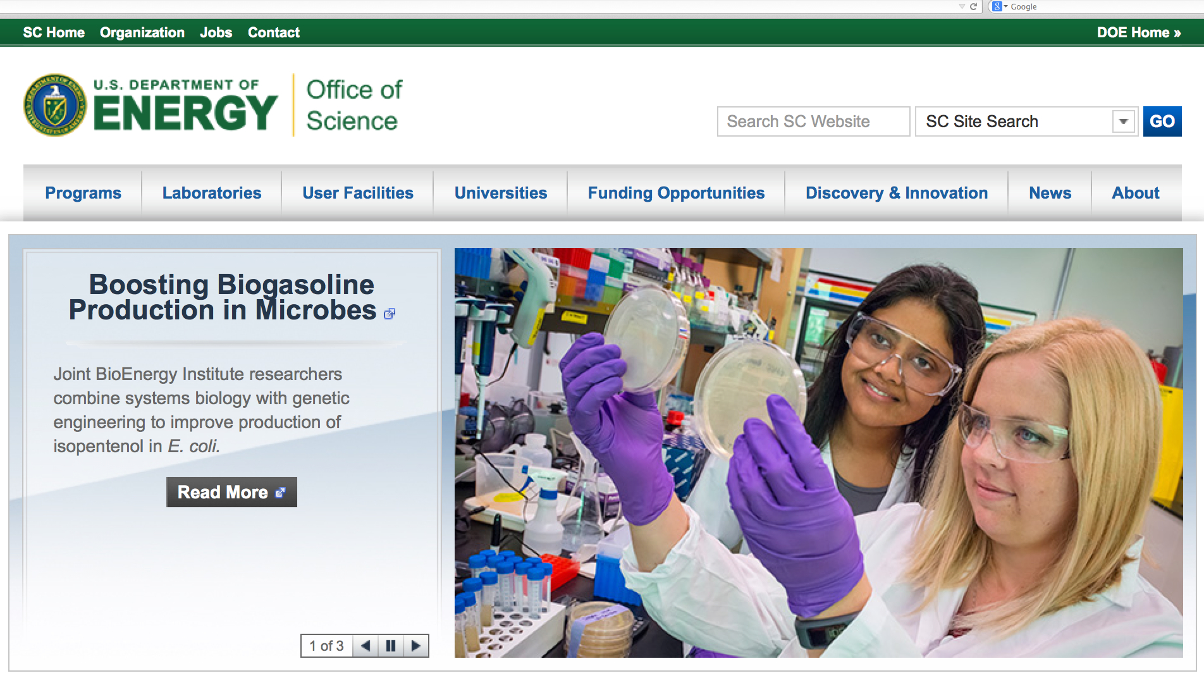The width and height of the screenshot is (1204, 678).
Task: Open the User Facilities menu
Action: click(x=357, y=193)
